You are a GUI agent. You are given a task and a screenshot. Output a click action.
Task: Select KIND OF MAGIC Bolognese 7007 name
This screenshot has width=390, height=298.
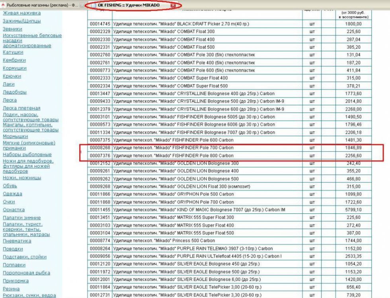click(199, 210)
